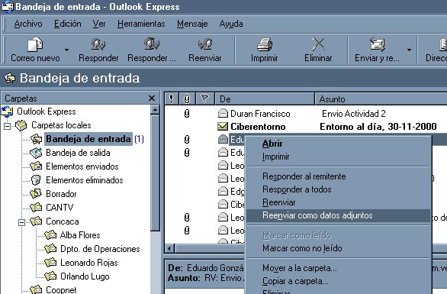
Task: Open the Bandeja de salida folder
Action: coord(78,153)
